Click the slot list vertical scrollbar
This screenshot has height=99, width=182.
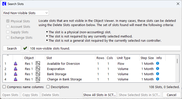(177, 68)
